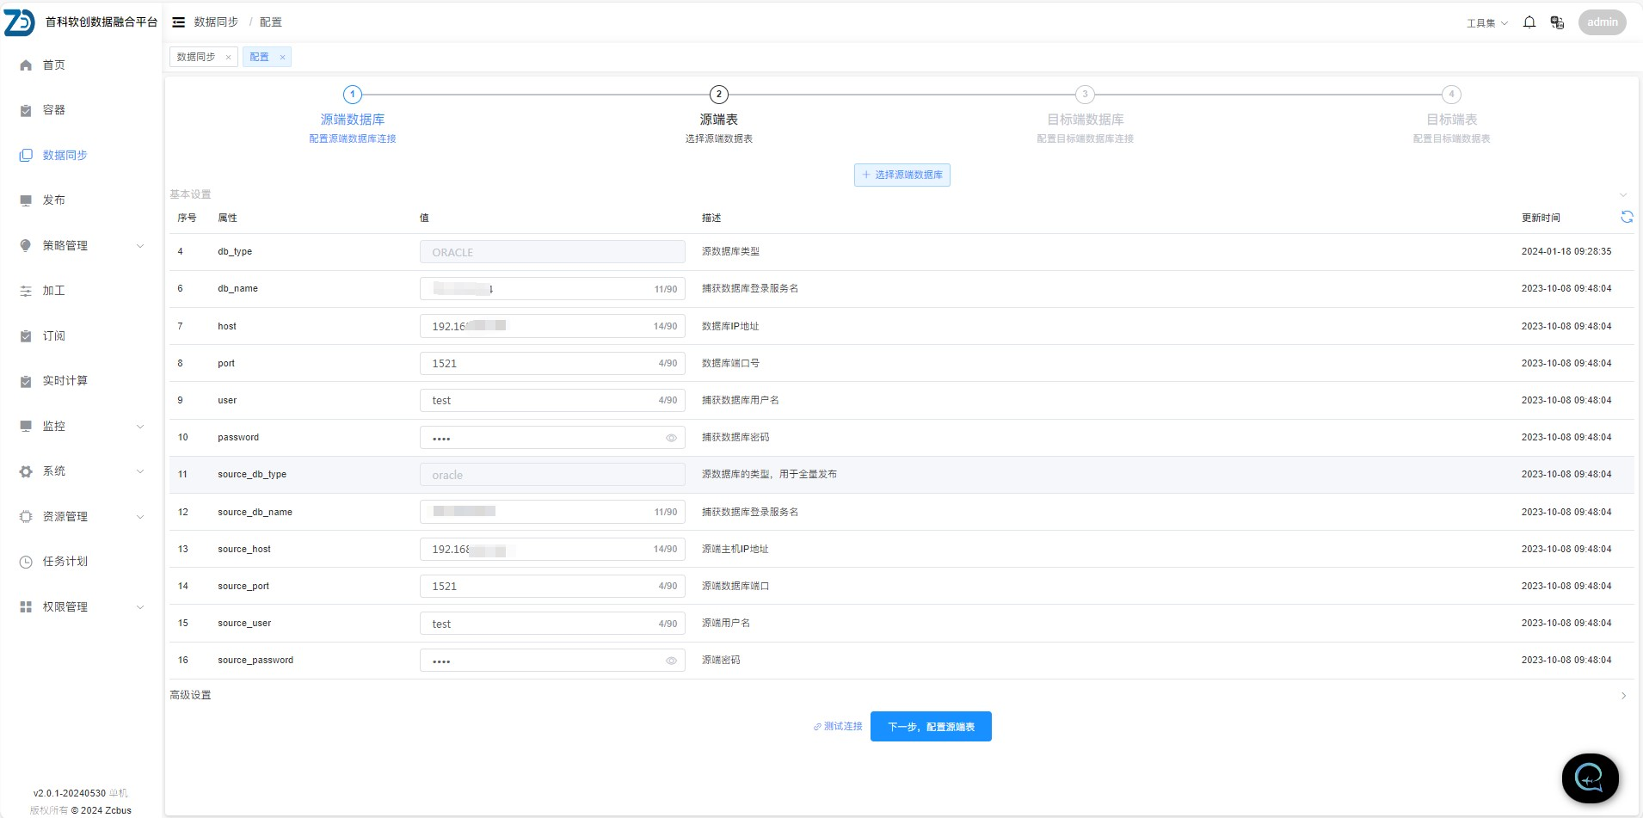
Task: Click the 下一步，配置源端表 button
Action: (931, 727)
